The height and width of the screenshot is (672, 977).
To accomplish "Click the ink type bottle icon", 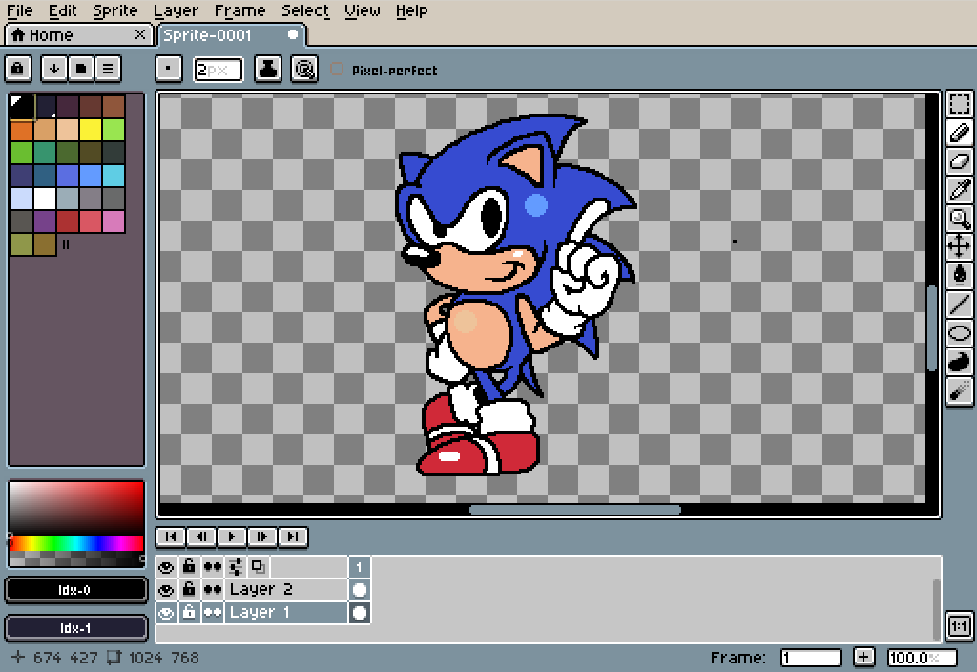I will tap(268, 69).
